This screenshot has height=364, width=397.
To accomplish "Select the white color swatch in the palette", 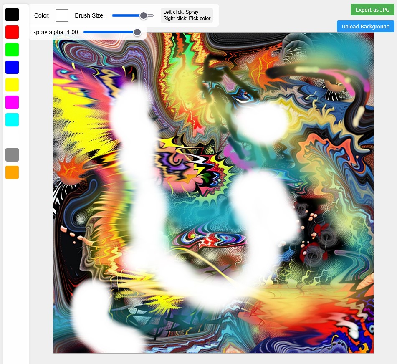I will pyautogui.click(x=12, y=137).
